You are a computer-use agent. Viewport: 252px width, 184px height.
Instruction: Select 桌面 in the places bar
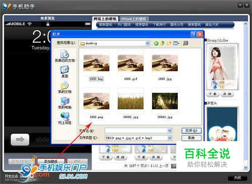click(65, 72)
